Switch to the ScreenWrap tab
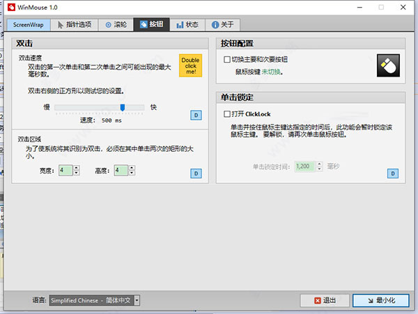The width and height of the screenshot is (418, 314). (29, 25)
